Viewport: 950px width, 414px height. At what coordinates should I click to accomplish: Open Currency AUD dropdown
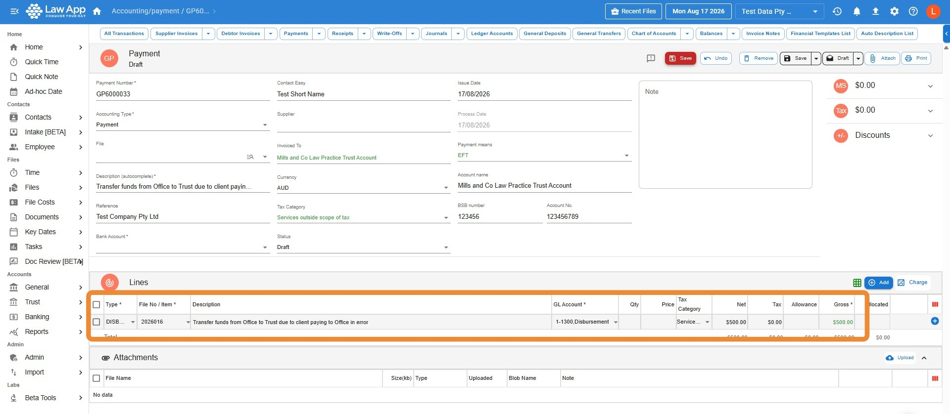click(446, 188)
